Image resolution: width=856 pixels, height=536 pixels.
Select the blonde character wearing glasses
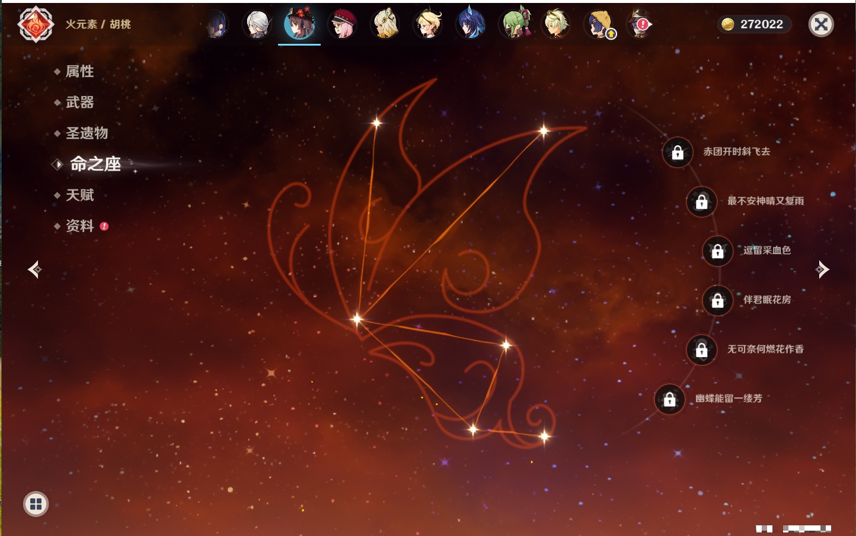click(428, 25)
